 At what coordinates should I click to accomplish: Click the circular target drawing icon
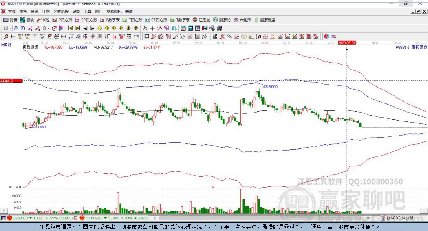point(85,36)
